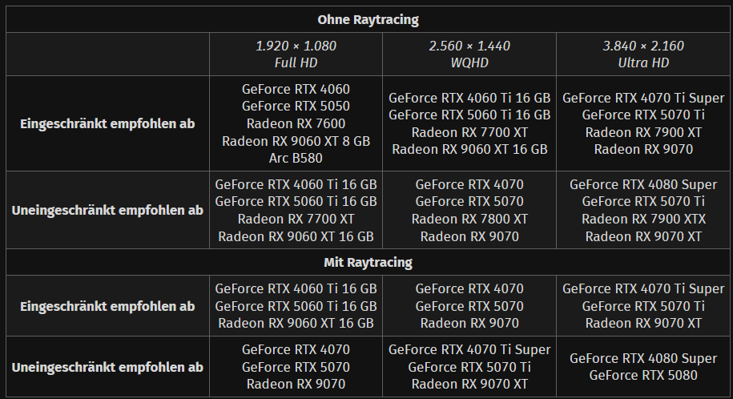Click the 'Mit Raytracing' section header
This screenshot has width=733, height=399.
click(368, 263)
